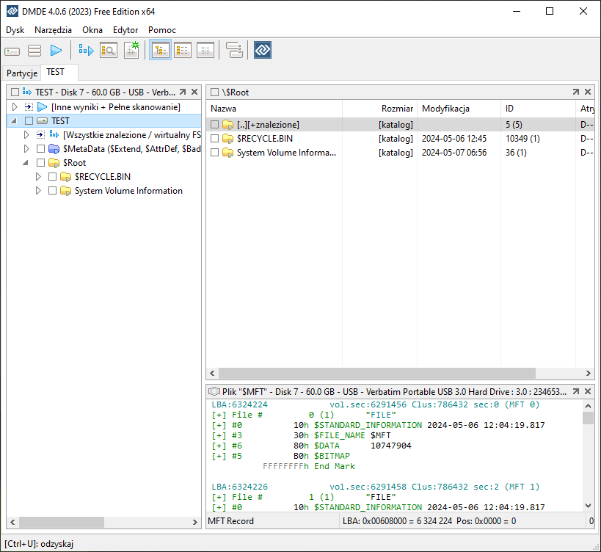The width and height of the screenshot is (601, 552).
Task: Expand System Volume Information tree node
Action: click(38, 191)
